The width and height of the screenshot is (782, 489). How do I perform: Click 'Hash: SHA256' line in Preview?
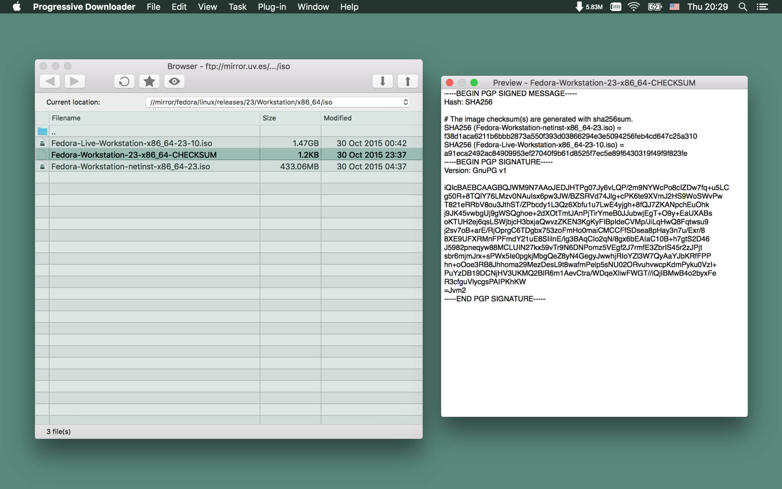pos(468,102)
